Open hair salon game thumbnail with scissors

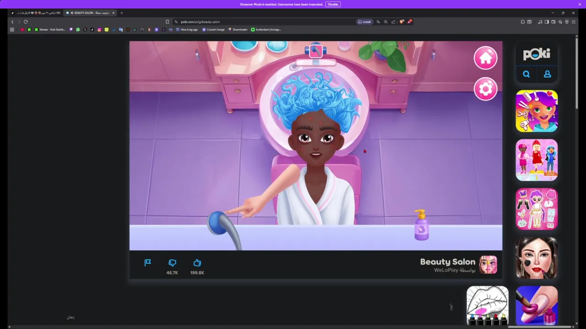[537, 111]
